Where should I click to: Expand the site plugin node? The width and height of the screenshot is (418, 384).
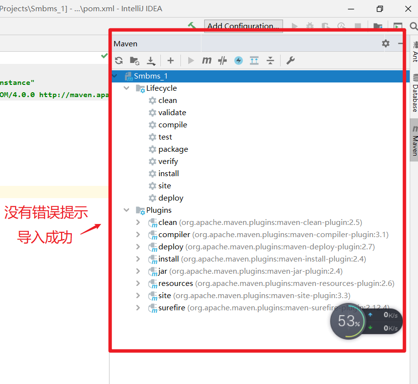tap(138, 296)
